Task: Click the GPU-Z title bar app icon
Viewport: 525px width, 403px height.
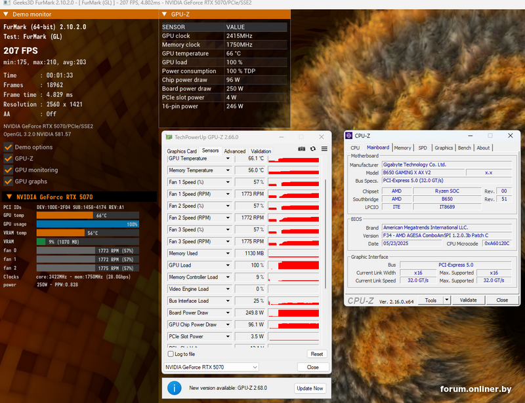Action: click(x=169, y=137)
